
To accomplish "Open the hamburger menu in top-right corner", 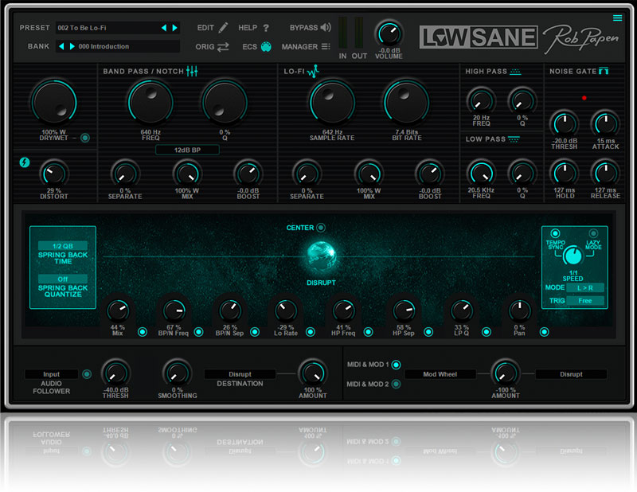I will pos(617,18).
